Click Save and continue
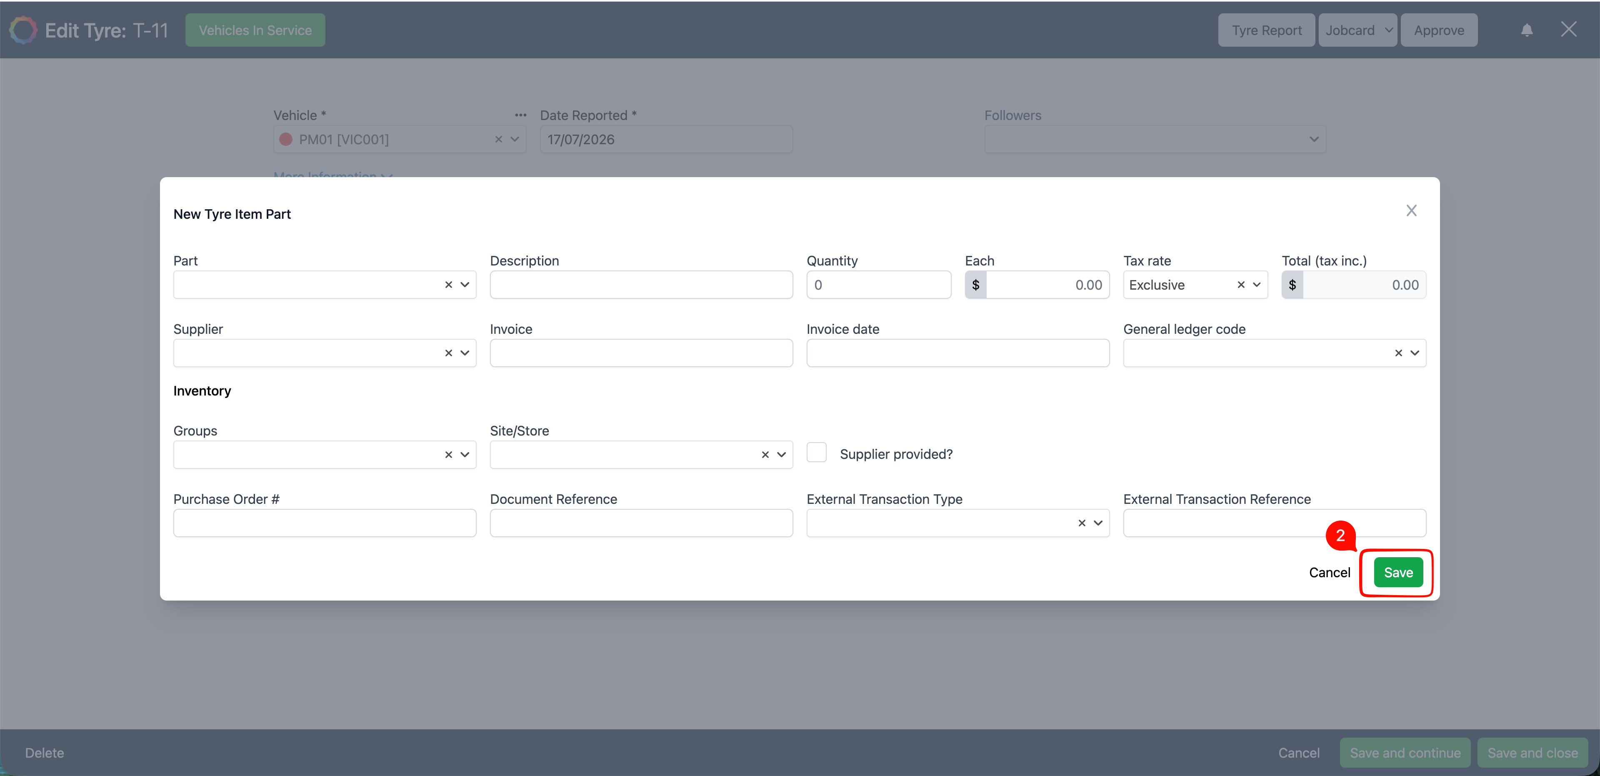 1405,752
